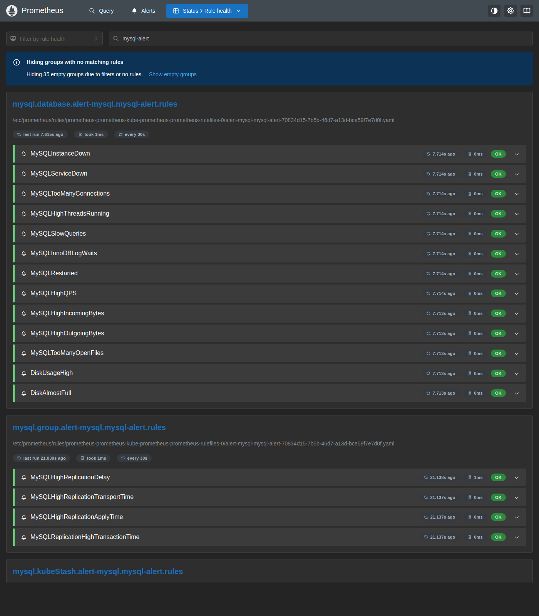This screenshot has height=616, width=539.
Task: Select the MySQLInnoDBLogWaits rule name
Action: coord(64,253)
